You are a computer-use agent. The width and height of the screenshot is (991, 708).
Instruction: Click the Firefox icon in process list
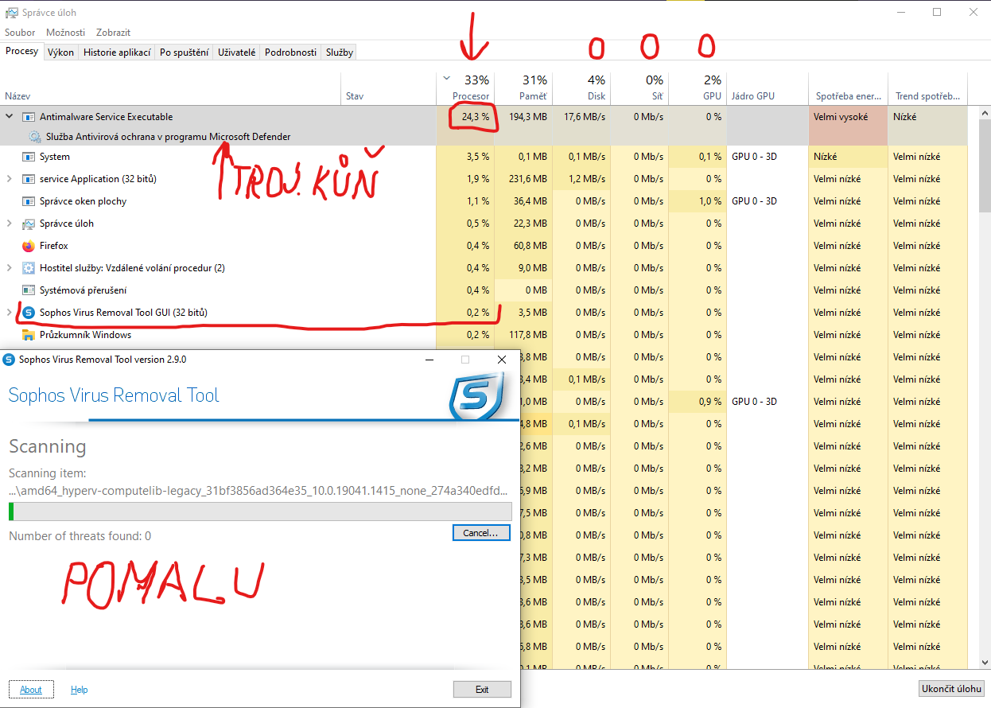point(29,246)
